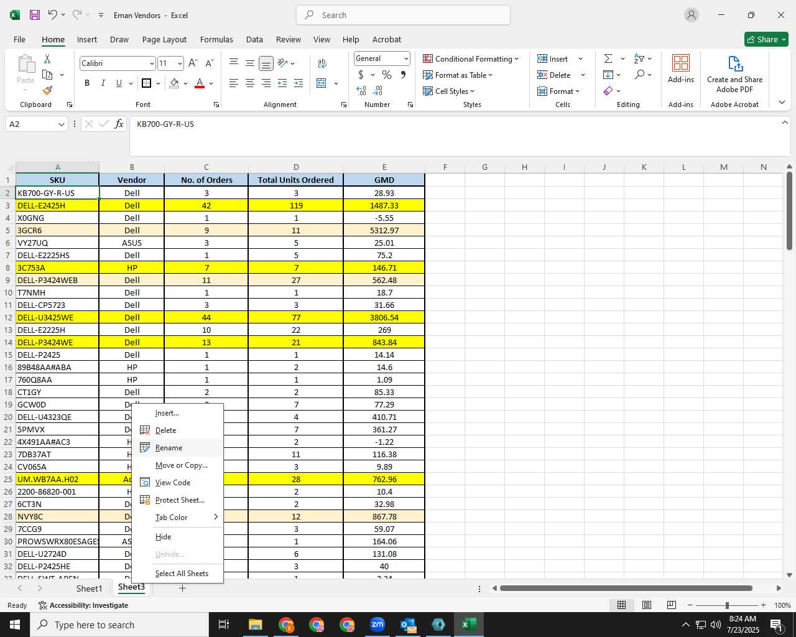Click the zoom slider handle

tap(726, 605)
